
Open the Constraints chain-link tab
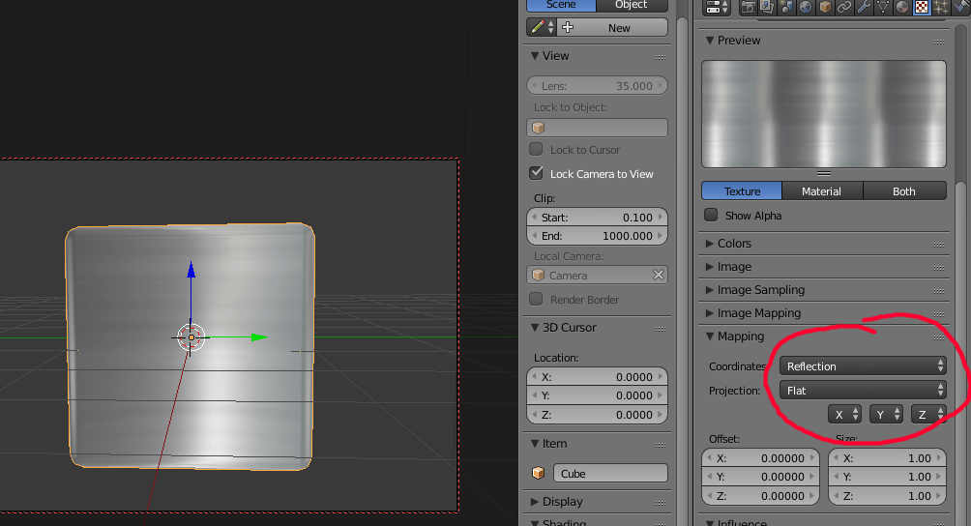click(844, 7)
